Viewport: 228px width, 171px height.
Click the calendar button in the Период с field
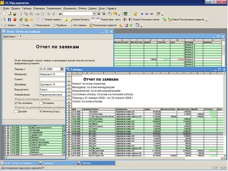62,69
